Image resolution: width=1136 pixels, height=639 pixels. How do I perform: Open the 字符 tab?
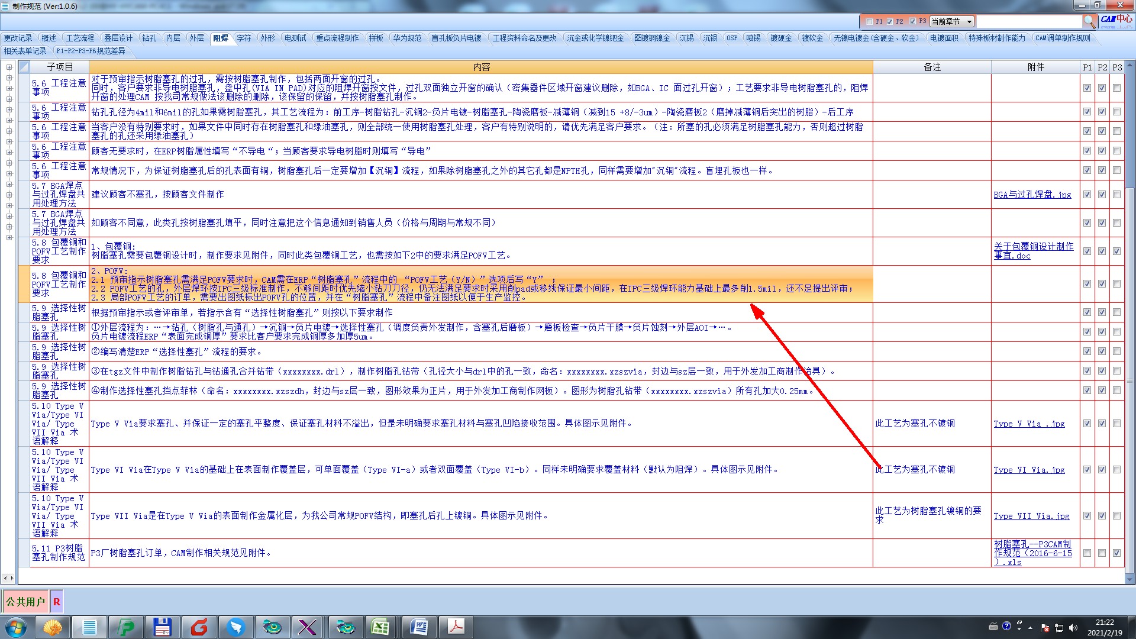coord(244,38)
